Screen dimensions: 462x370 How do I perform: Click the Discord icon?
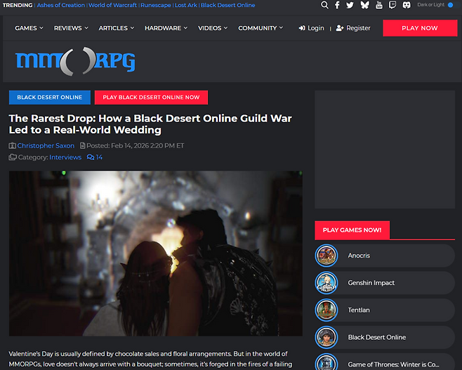[407, 5]
